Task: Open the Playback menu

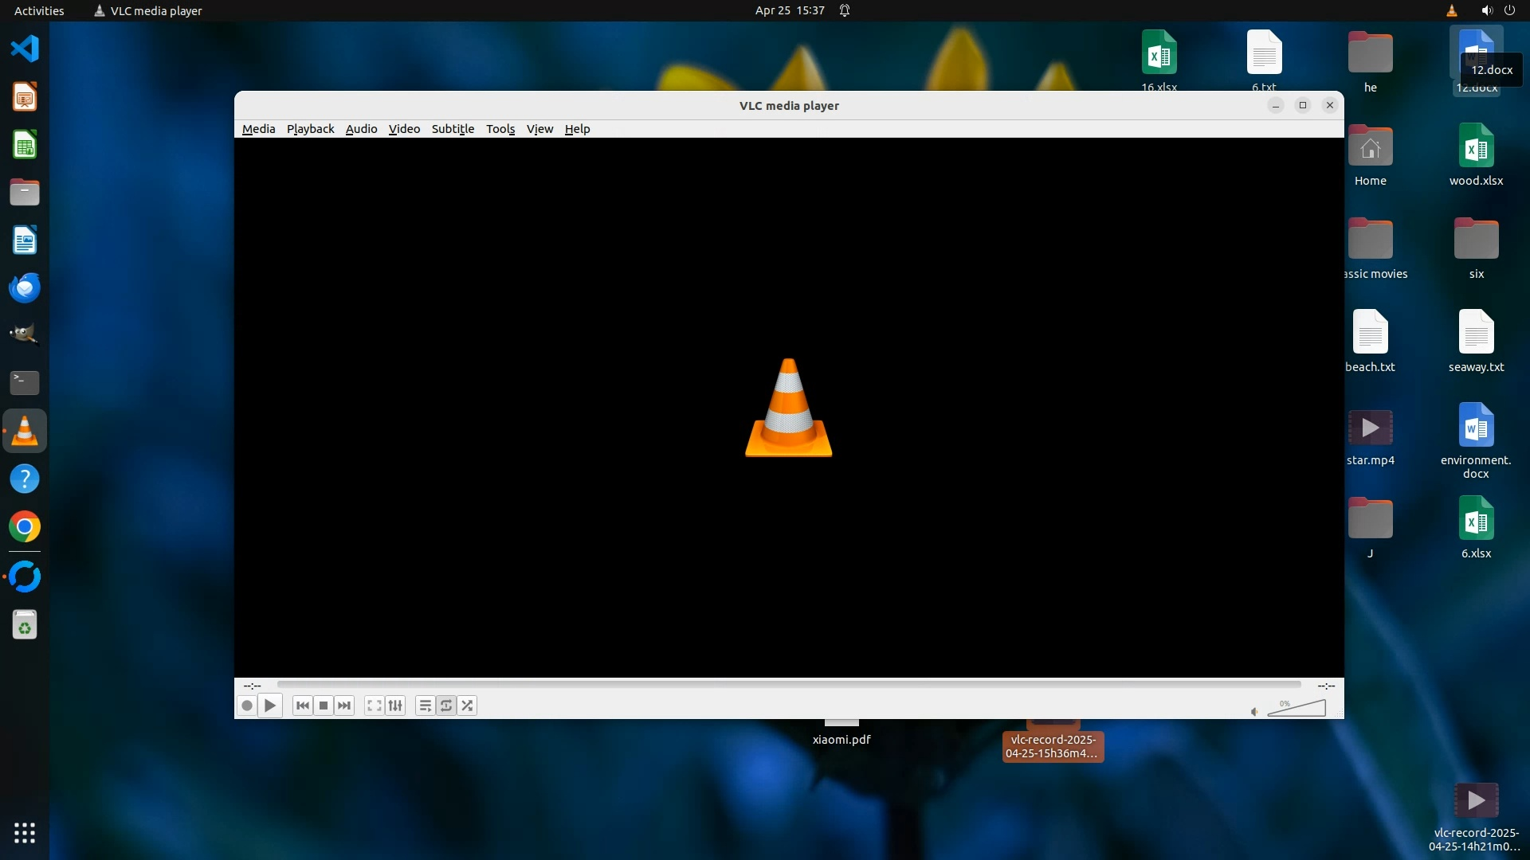Action: (310, 129)
